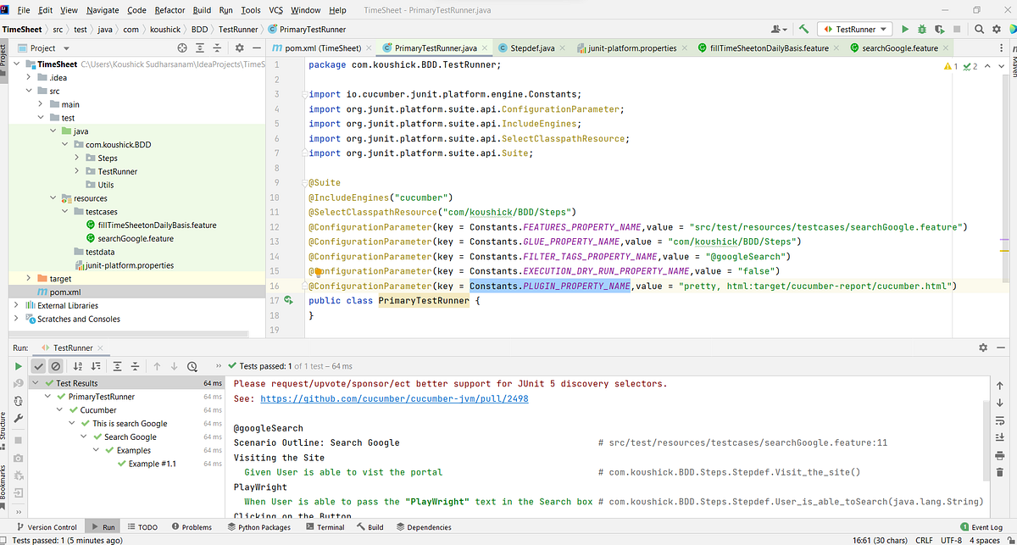Open Settings via the gear icon
The width and height of the screenshot is (1017, 545).
point(996,28)
